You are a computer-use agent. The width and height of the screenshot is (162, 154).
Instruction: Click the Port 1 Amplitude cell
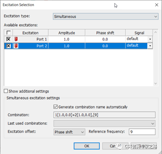[x=67, y=39]
